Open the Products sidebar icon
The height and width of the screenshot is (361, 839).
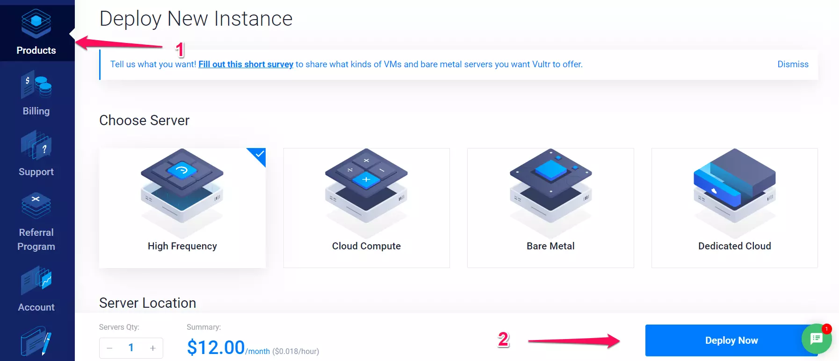point(36,24)
